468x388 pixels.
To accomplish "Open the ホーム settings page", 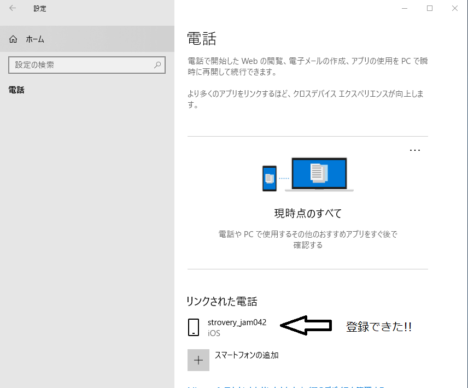I will coord(87,39).
